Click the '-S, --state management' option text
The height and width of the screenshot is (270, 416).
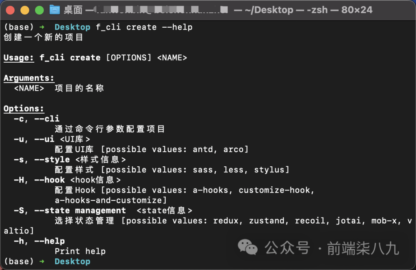(70, 210)
